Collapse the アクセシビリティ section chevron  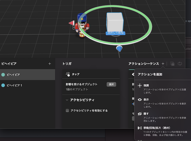coord(67,100)
